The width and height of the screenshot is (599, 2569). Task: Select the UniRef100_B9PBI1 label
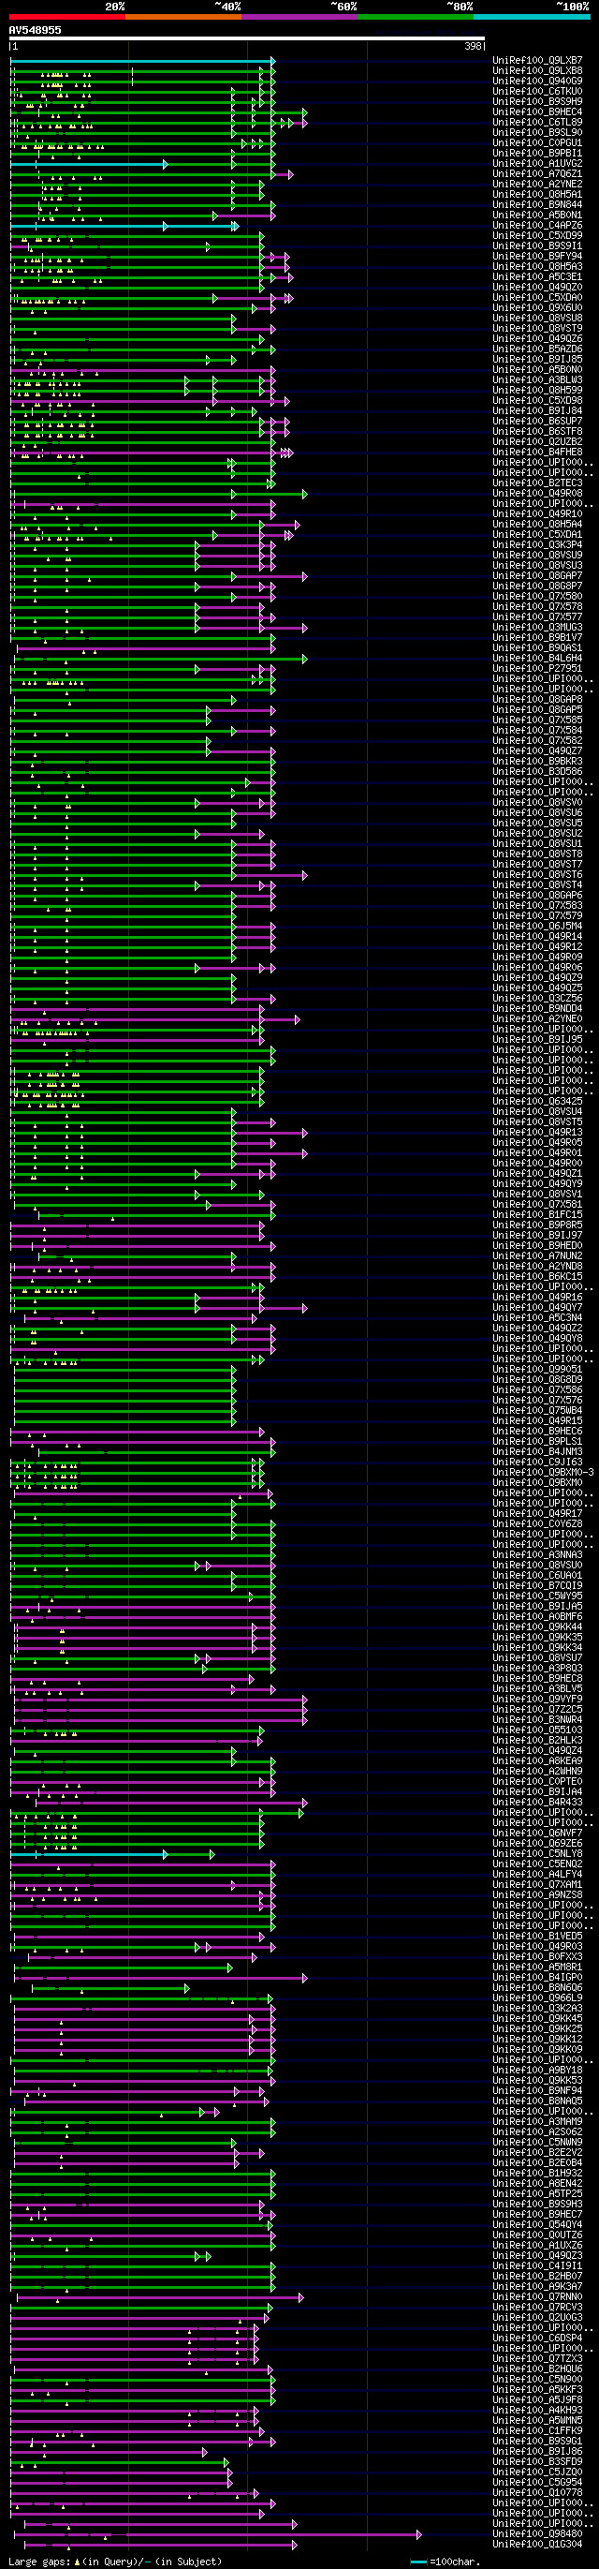[x=537, y=154]
